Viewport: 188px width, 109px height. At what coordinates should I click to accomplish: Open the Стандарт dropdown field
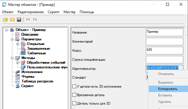[x=147, y=77]
